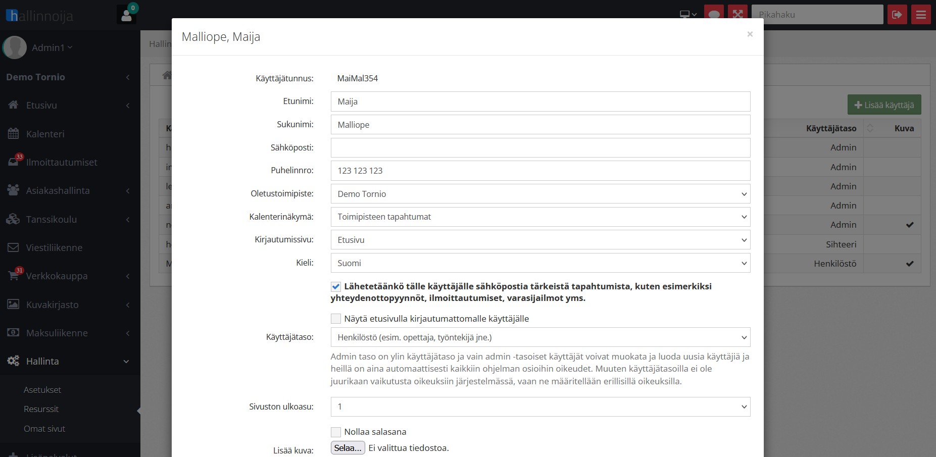Open Asetukset in the Hallinta submenu
This screenshot has height=457, width=936.
pos(42,390)
